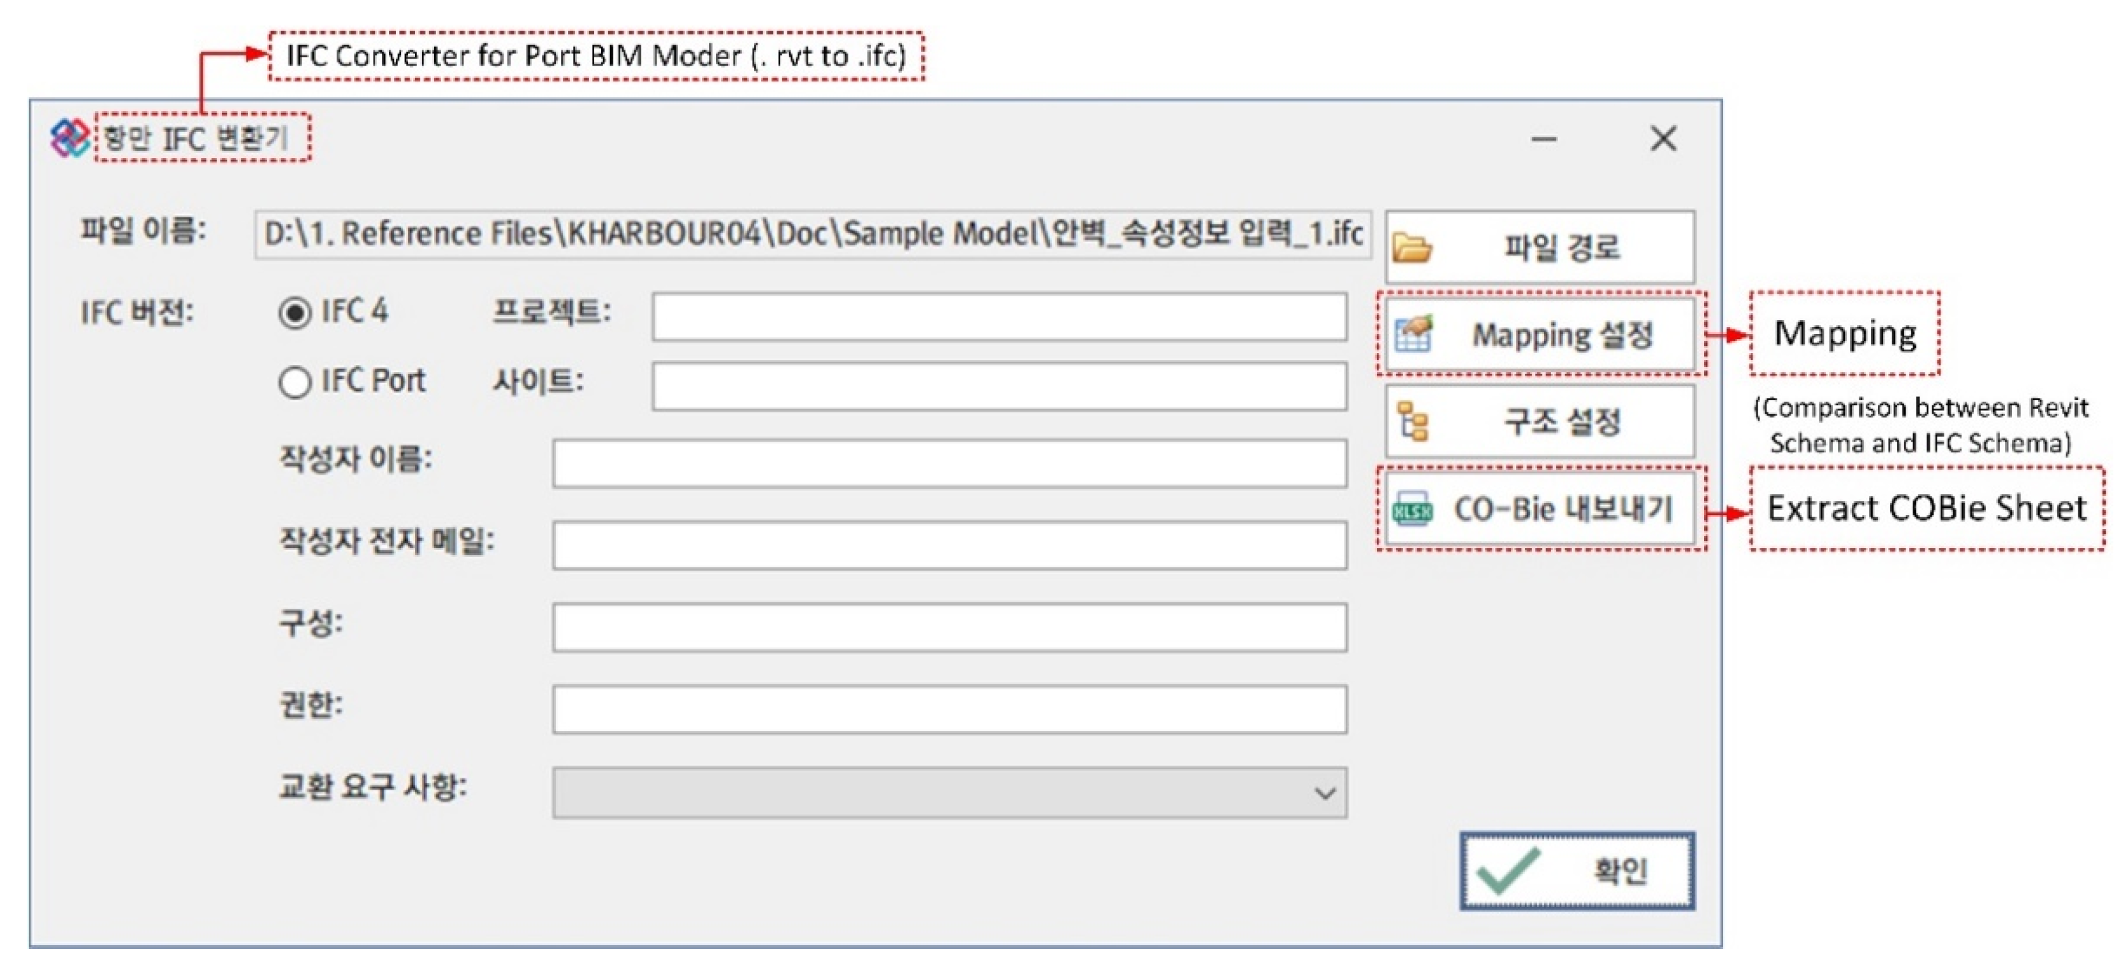2128x977 pixels.
Task: Click into the 프로젝트 input field
Action: 999,316
